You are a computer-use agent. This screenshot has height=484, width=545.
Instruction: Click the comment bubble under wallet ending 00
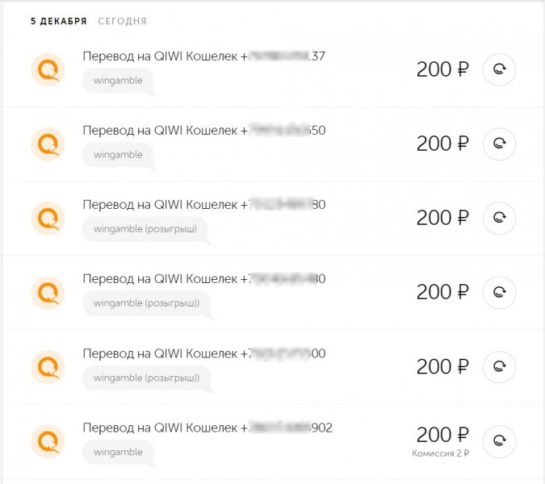145,378
